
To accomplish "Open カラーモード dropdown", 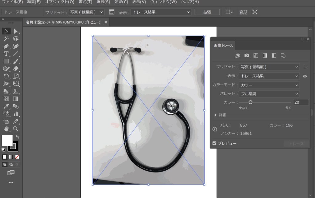I will click(269, 85).
